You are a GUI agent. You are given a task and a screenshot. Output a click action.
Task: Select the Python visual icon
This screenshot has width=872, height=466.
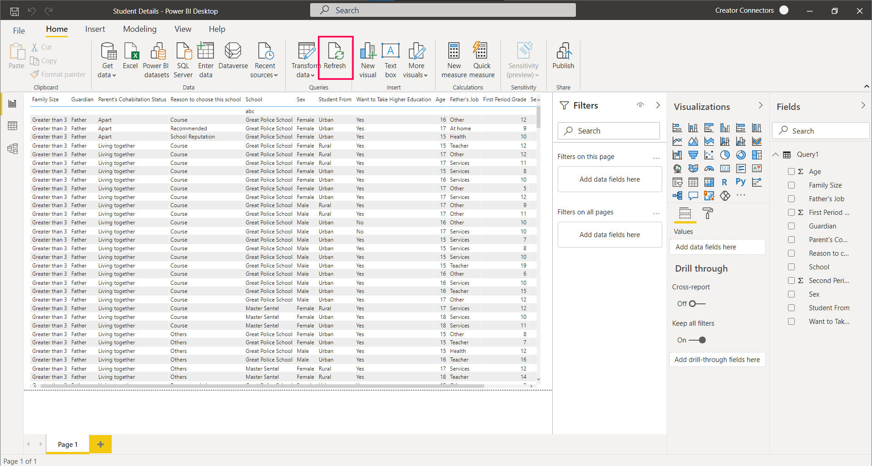click(741, 182)
